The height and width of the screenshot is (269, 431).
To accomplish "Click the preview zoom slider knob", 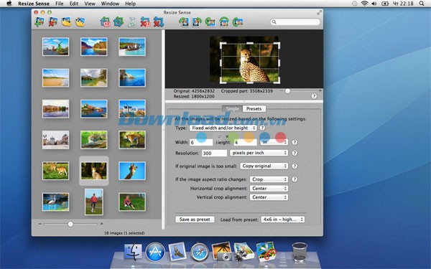I will [x=287, y=91].
